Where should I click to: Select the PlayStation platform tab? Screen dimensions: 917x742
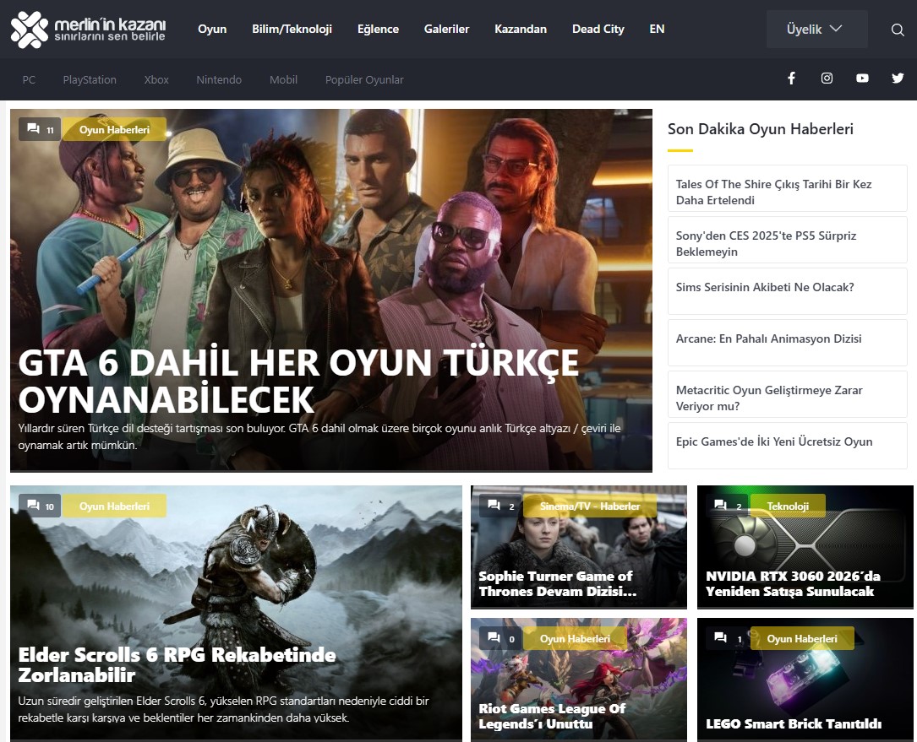click(90, 80)
